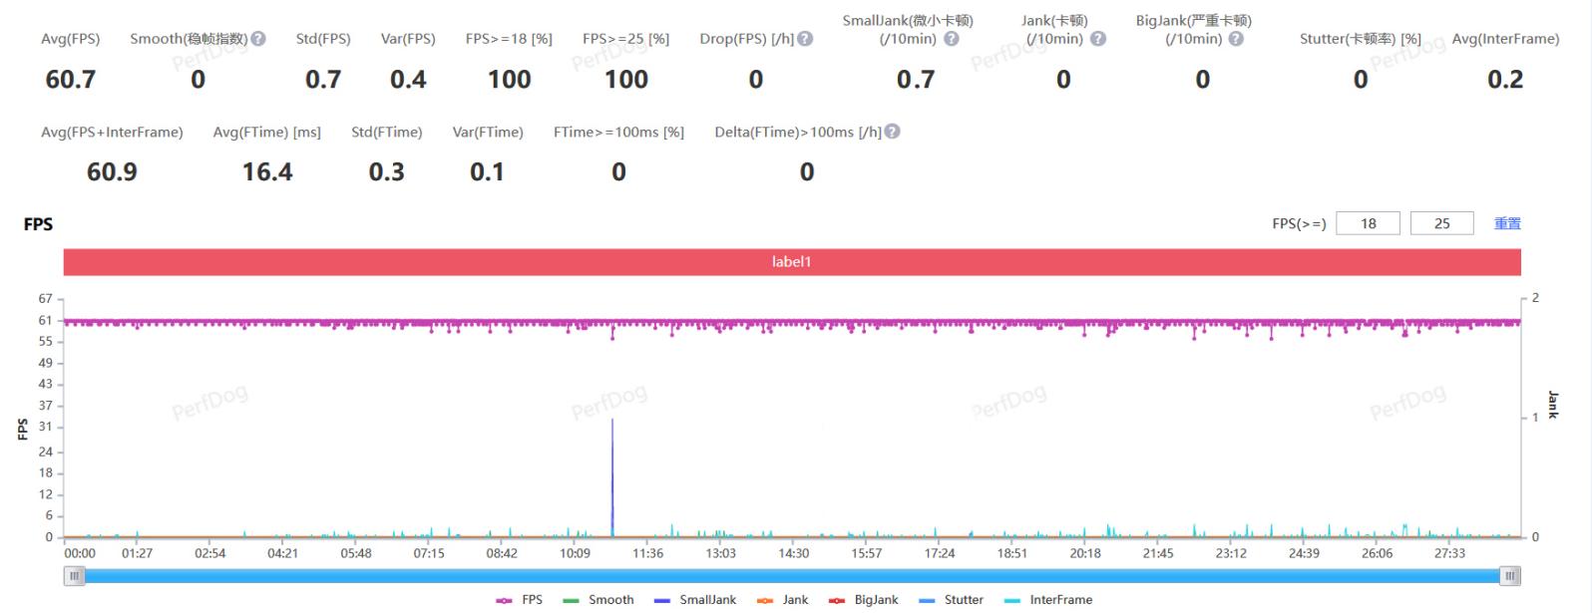This screenshot has height=613, width=1592.
Task: Toggle SmallJank series in legend
Action: 695,600
